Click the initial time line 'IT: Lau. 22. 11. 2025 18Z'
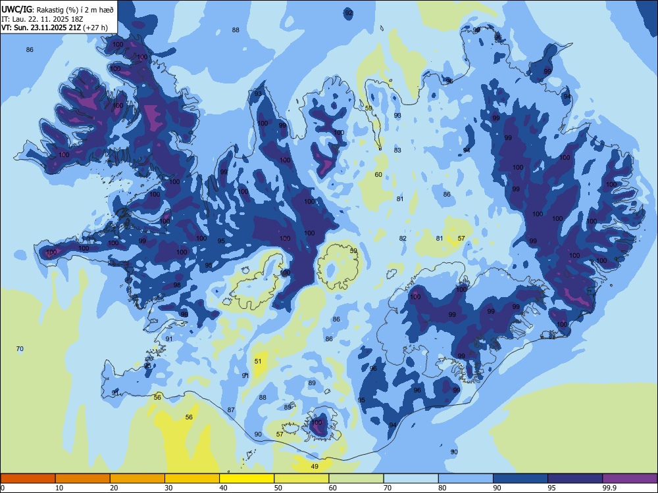Viewport: 658px width, 493px height. click(x=42, y=19)
